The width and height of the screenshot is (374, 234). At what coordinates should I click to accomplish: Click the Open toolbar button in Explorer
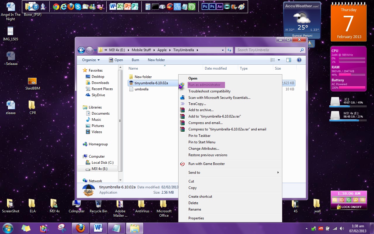pyautogui.click(x=116, y=60)
